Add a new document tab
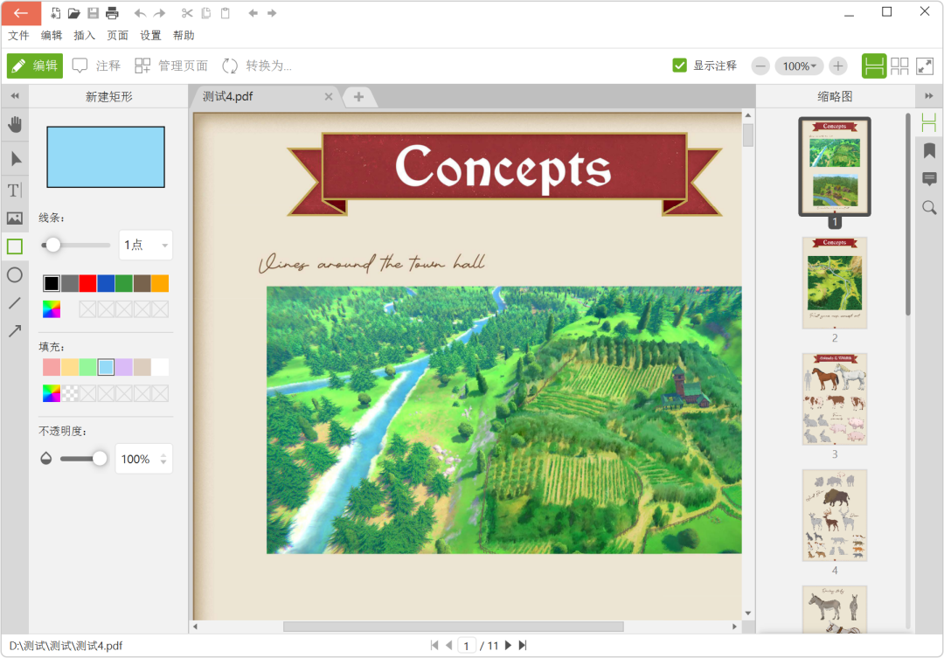Image resolution: width=944 pixels, height=658 pixels. pyautogui.click(x=359, y=96)
